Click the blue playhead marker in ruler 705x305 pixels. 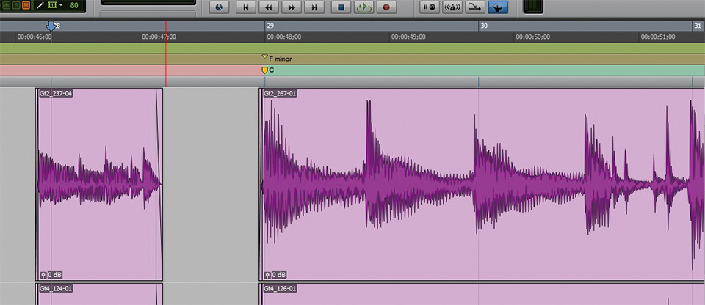coord(51,26)
